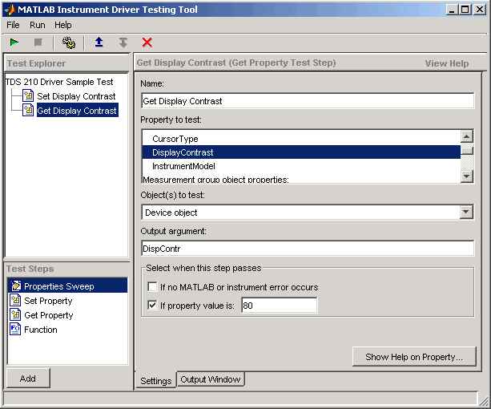
Task: Click icon beside Get Display Contrast step
Action: (28, 111)
